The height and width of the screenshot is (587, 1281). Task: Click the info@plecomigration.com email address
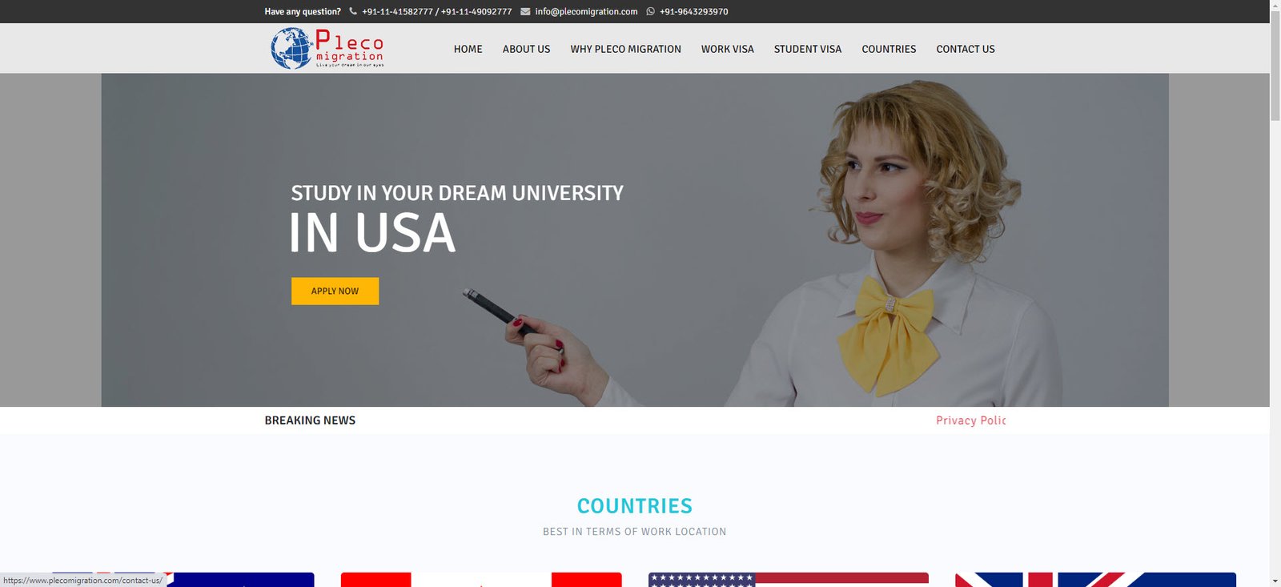586,11
